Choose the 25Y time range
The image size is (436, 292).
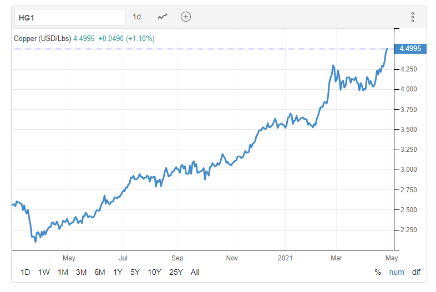pyautogui.click(x=175, y=272)
